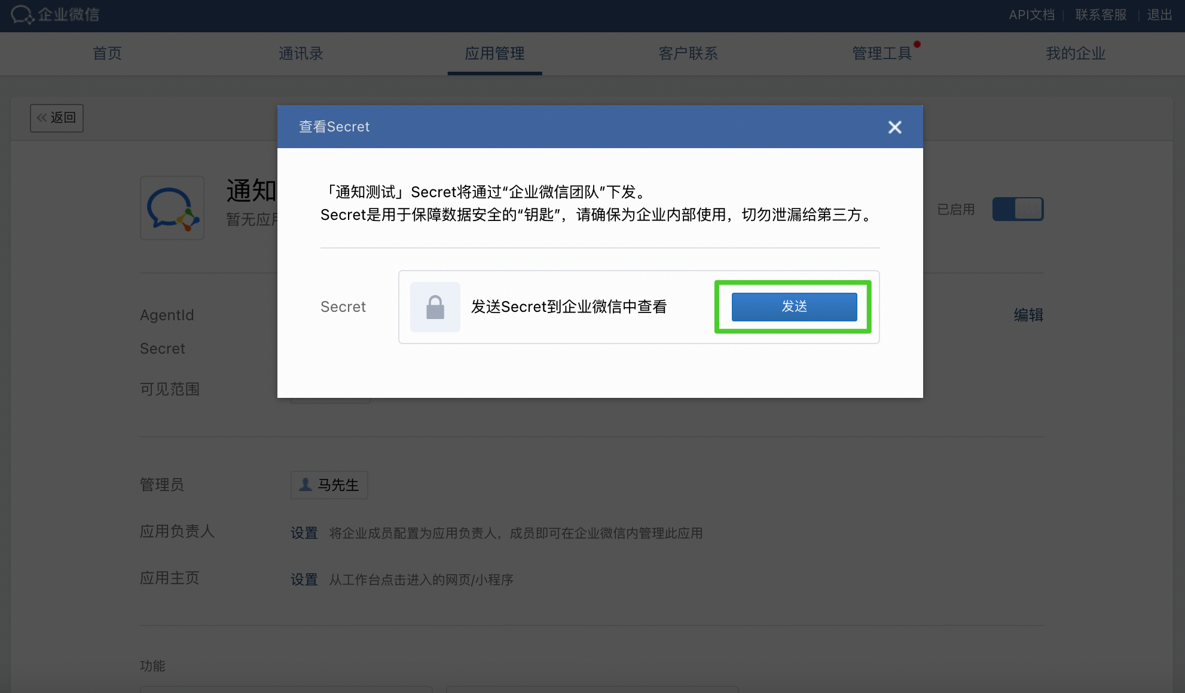Click the 联系客服 link
The height and width of the screenshot is (693, 1185).
1101,15
